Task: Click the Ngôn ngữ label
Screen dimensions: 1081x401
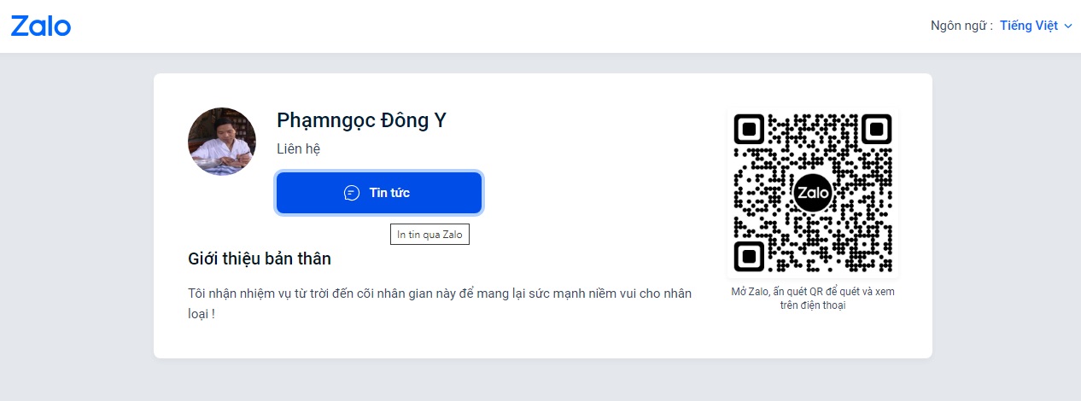Action: [961, 26]
